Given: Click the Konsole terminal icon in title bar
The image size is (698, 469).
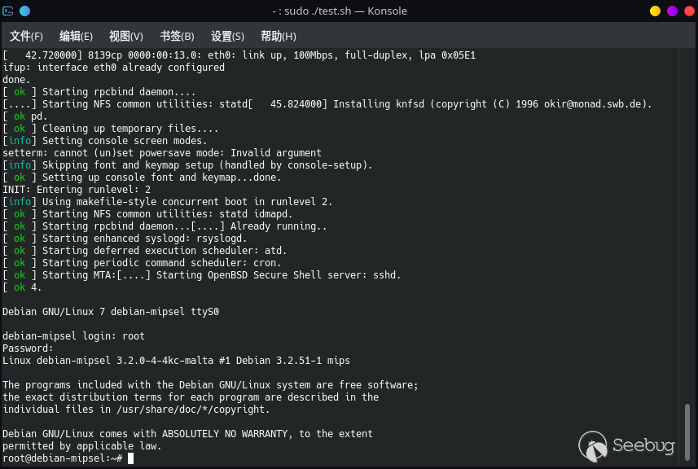Looking at the screenshot, I should click(x=8, y=11).
